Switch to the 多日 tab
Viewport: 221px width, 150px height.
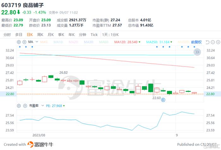point(19,35)
